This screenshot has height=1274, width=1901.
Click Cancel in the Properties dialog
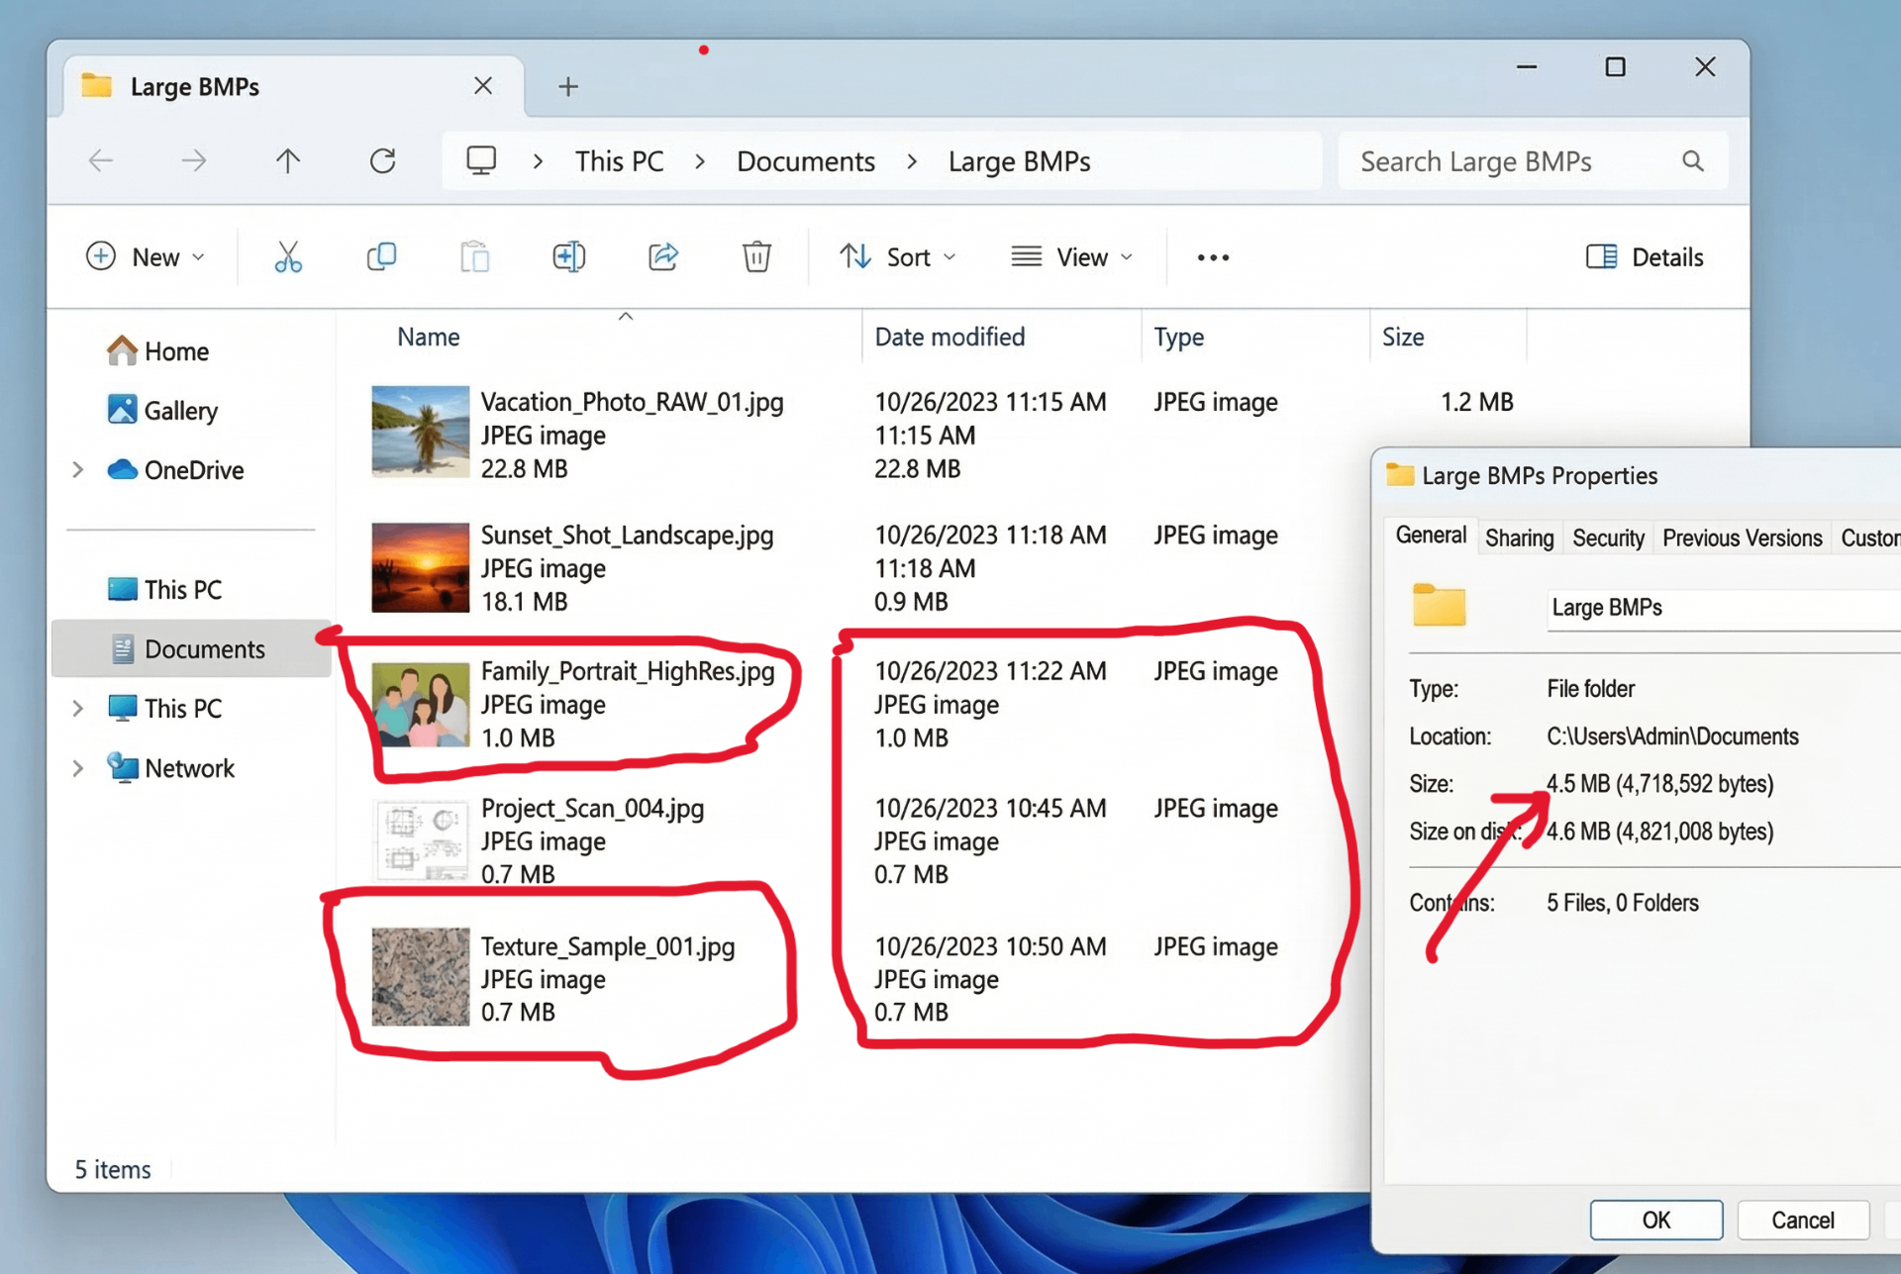pos(1803,1220)
